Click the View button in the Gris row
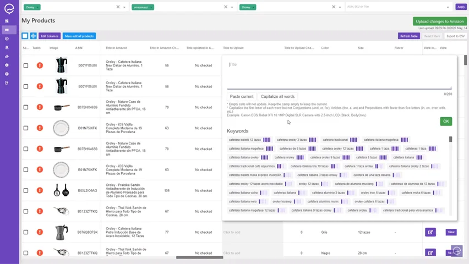The height and width of the screenshot is (264, 469). tap(451, 232)
